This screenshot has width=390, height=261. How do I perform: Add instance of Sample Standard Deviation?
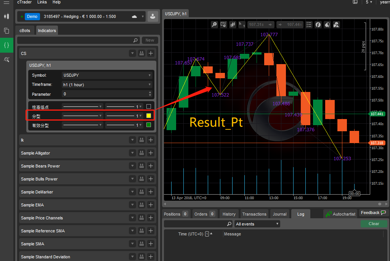coord(151,256)
